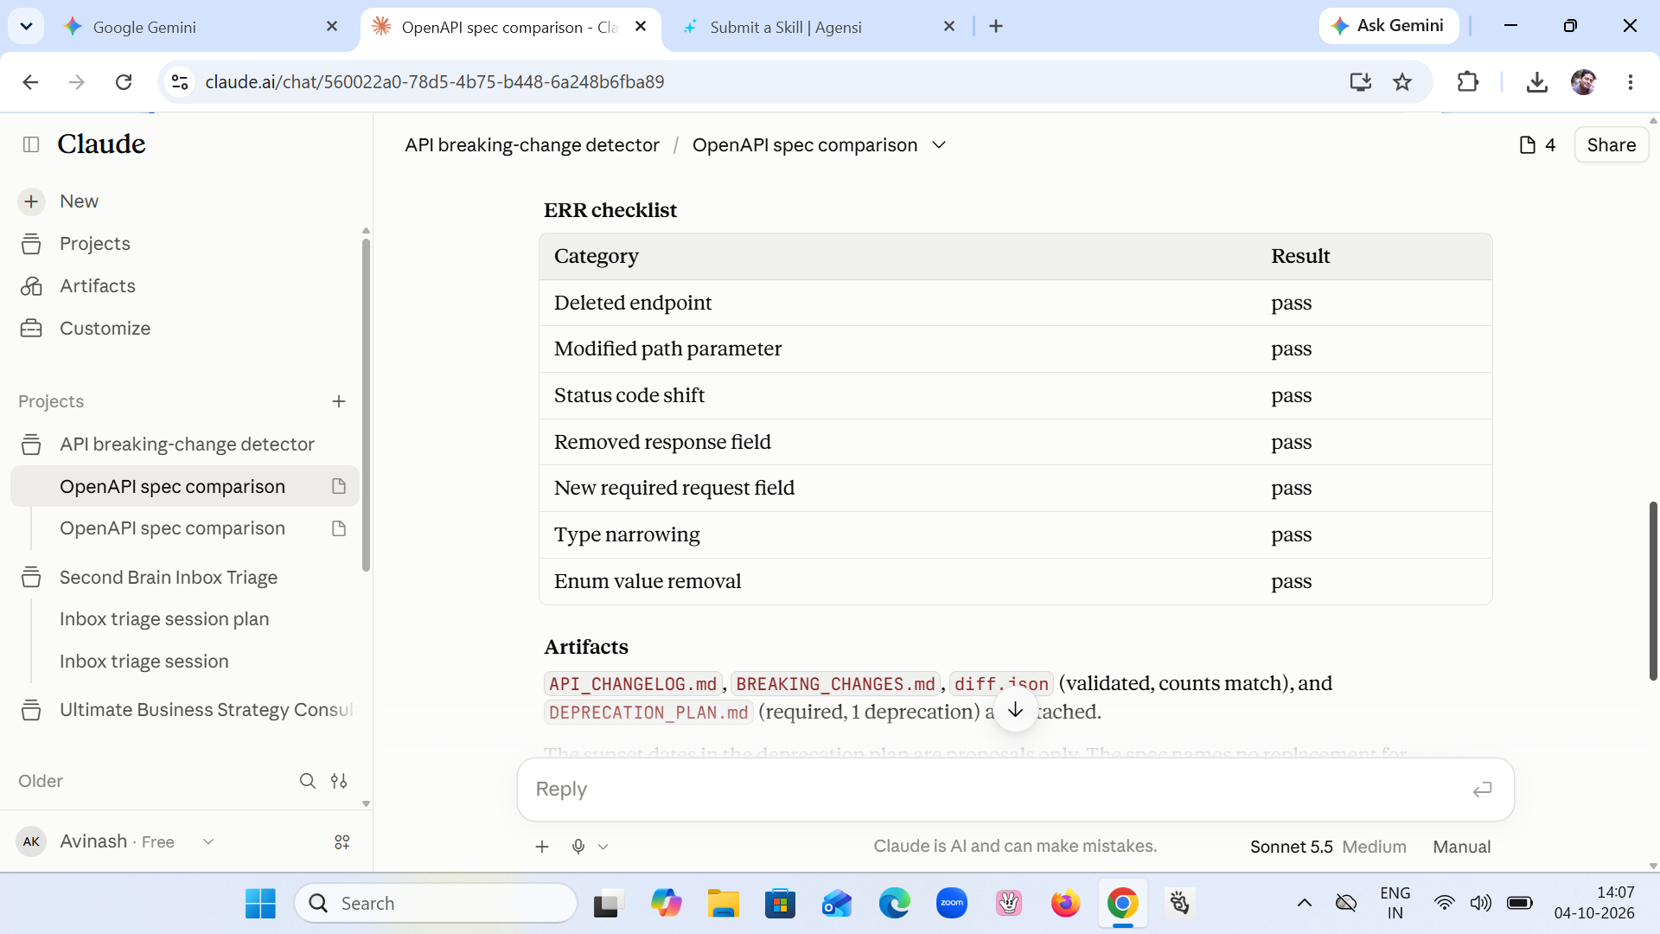Select the highlighted OpenAPI spec comparison chat
Screen dimensions: 1660x934
tap(185, 487)
